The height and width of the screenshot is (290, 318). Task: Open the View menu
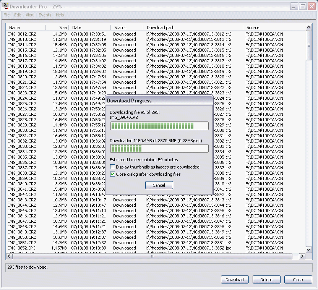pos(30,15)
